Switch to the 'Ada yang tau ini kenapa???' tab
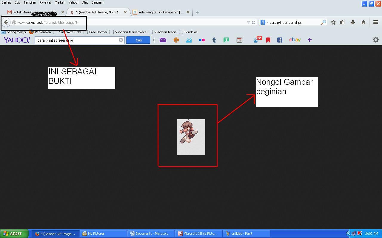The height and width of the screenshot is (238, 382). 161,12
